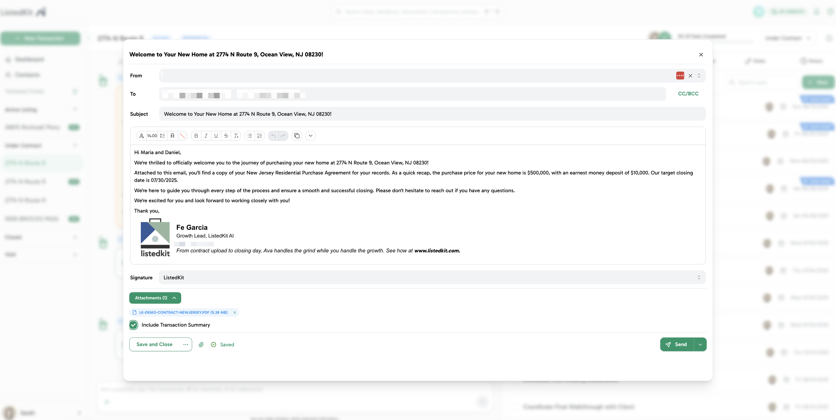The image size is (836, 420).
Task: Clear text formatting
Action: pyautogui.click(x=236, y=136)
